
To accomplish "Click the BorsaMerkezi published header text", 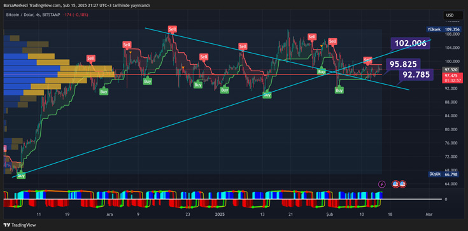I will (76, 5).
